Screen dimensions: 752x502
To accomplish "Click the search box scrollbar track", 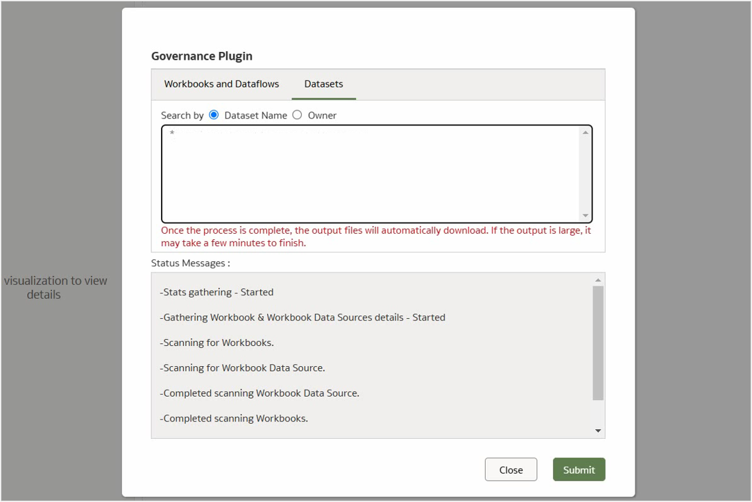I will click(586, 173).
